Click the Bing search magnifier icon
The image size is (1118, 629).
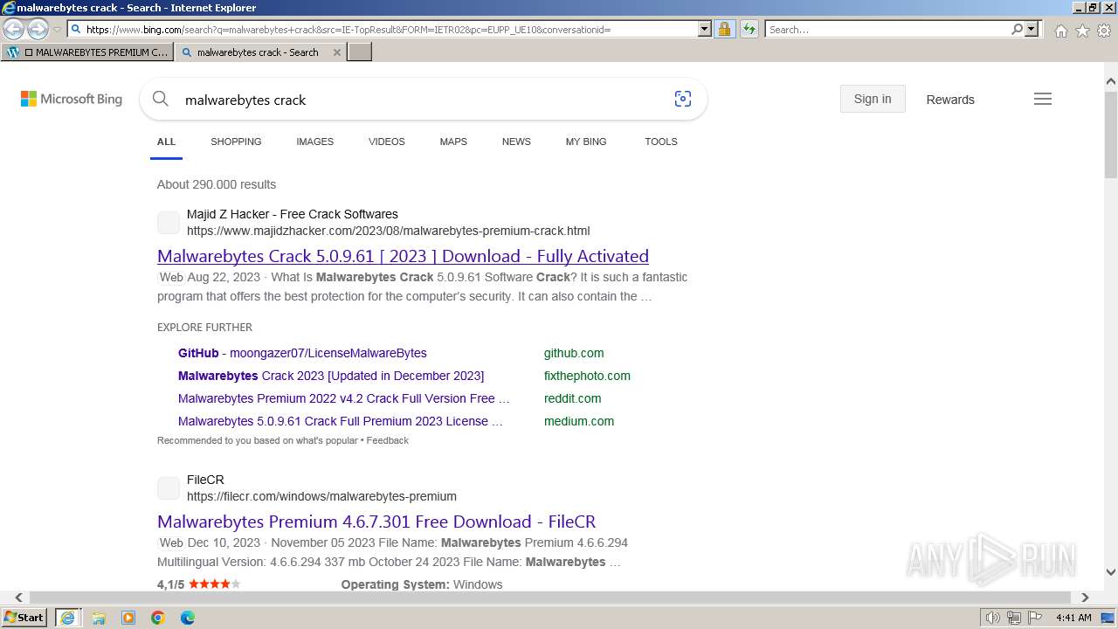(x=161, y=100)
